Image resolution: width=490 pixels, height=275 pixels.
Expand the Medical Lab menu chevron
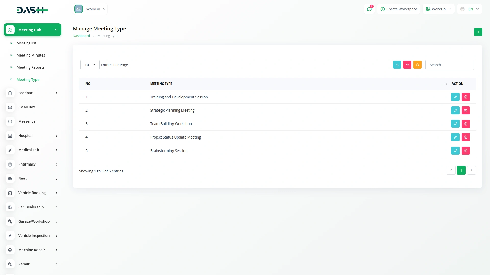click(x=57, y=150)
